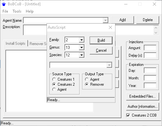Viewport: 162px width, 126px height.
Task: Click the Expiration Month field
Action: tap(150, 78)
